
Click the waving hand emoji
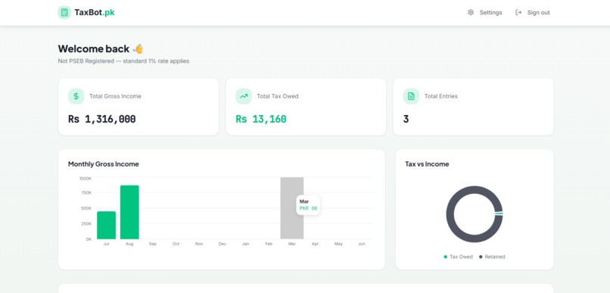(138, 48)
